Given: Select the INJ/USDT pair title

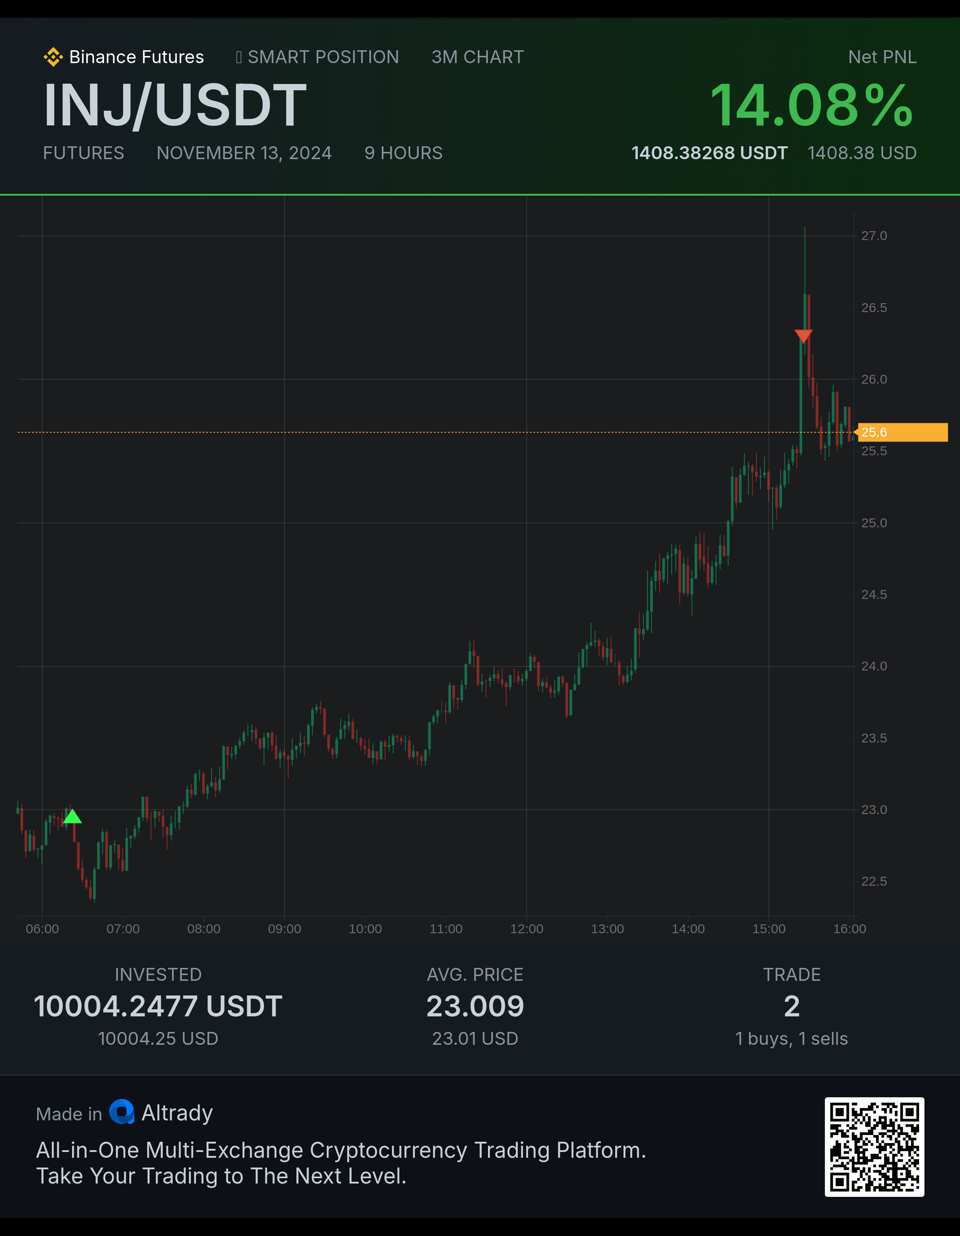Looking at the screenshot, I should pyautogui.click(x=175, y=105).
